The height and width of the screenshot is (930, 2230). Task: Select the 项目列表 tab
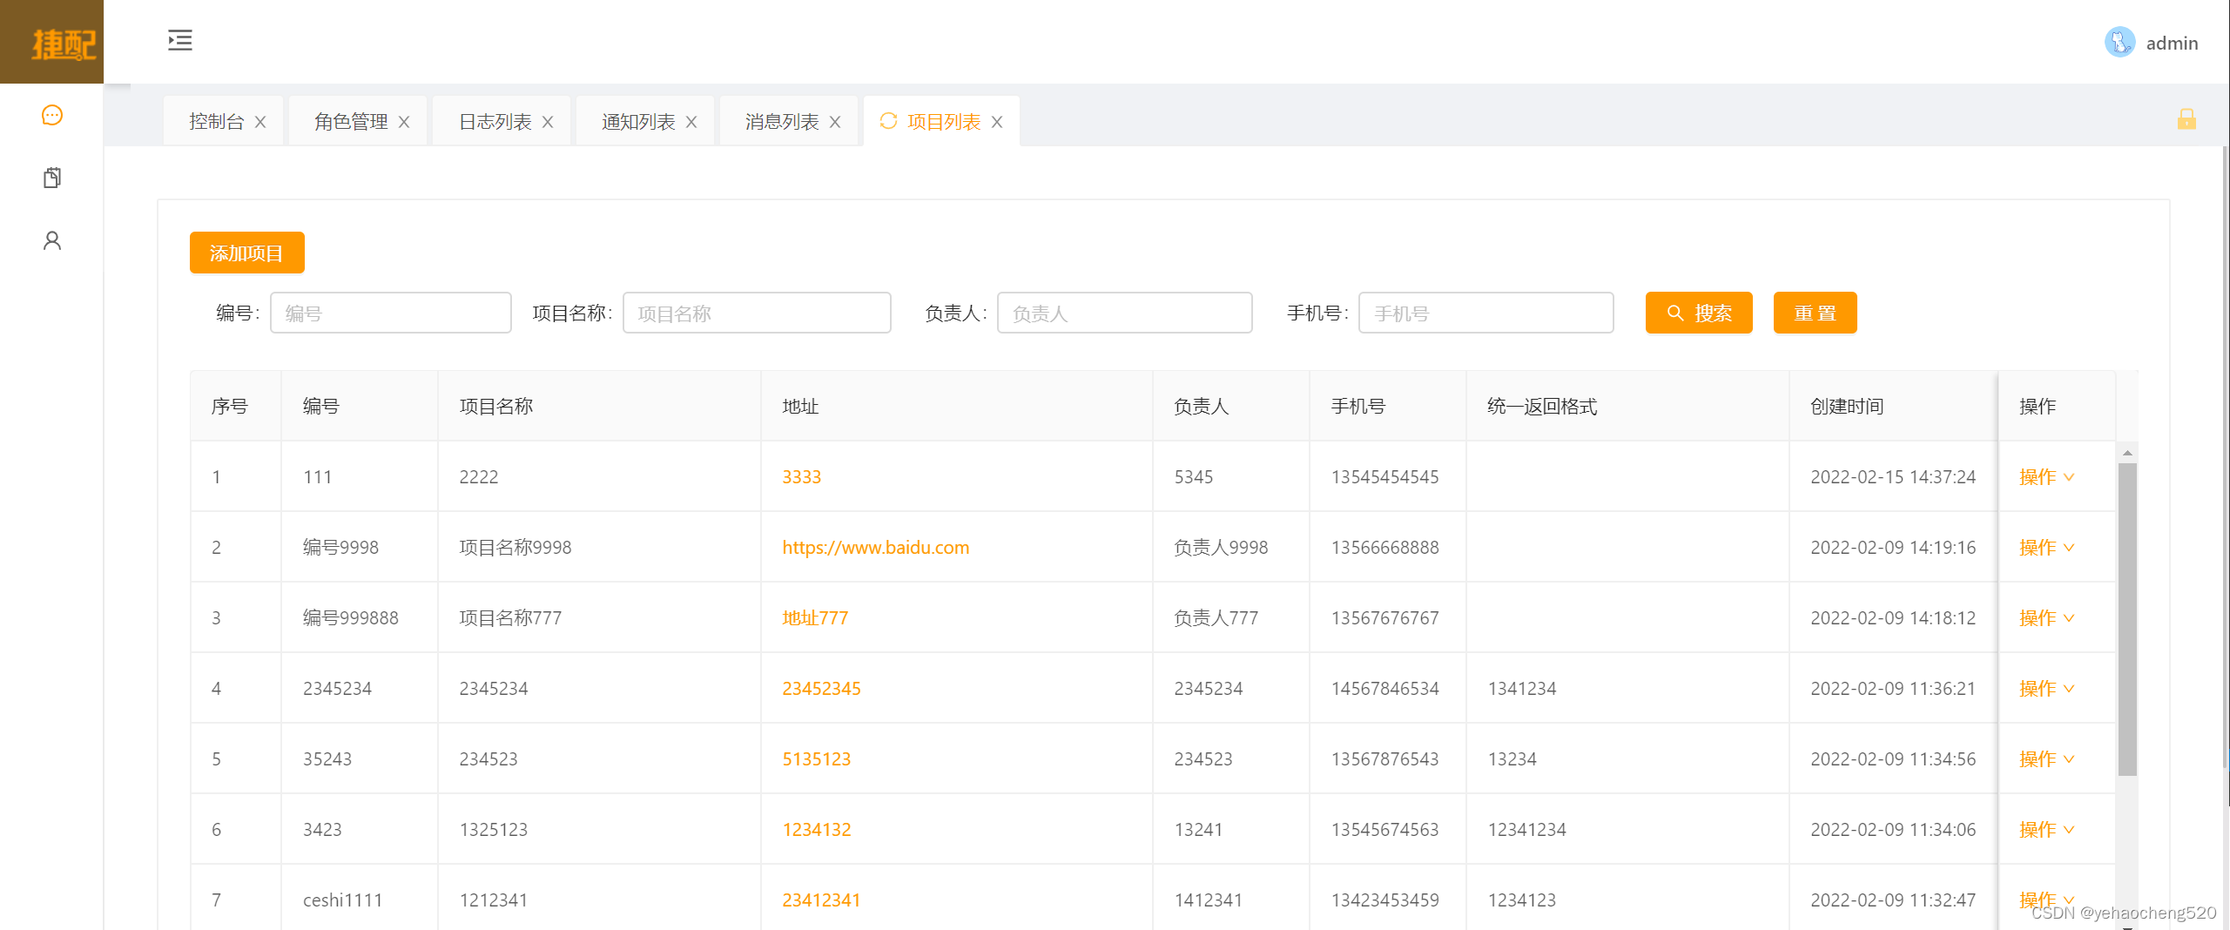click(x=944, y=121)
